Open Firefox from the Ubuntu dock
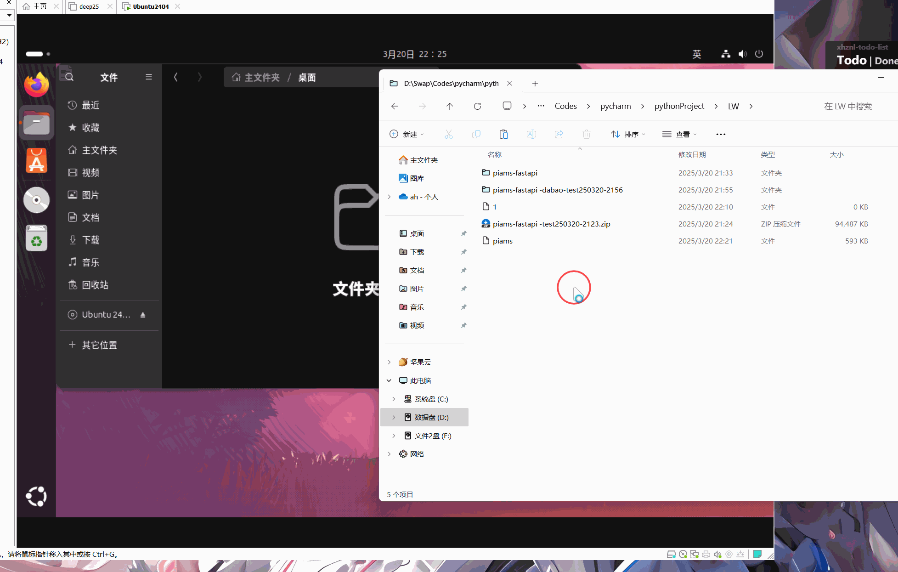 pos(36,85)
